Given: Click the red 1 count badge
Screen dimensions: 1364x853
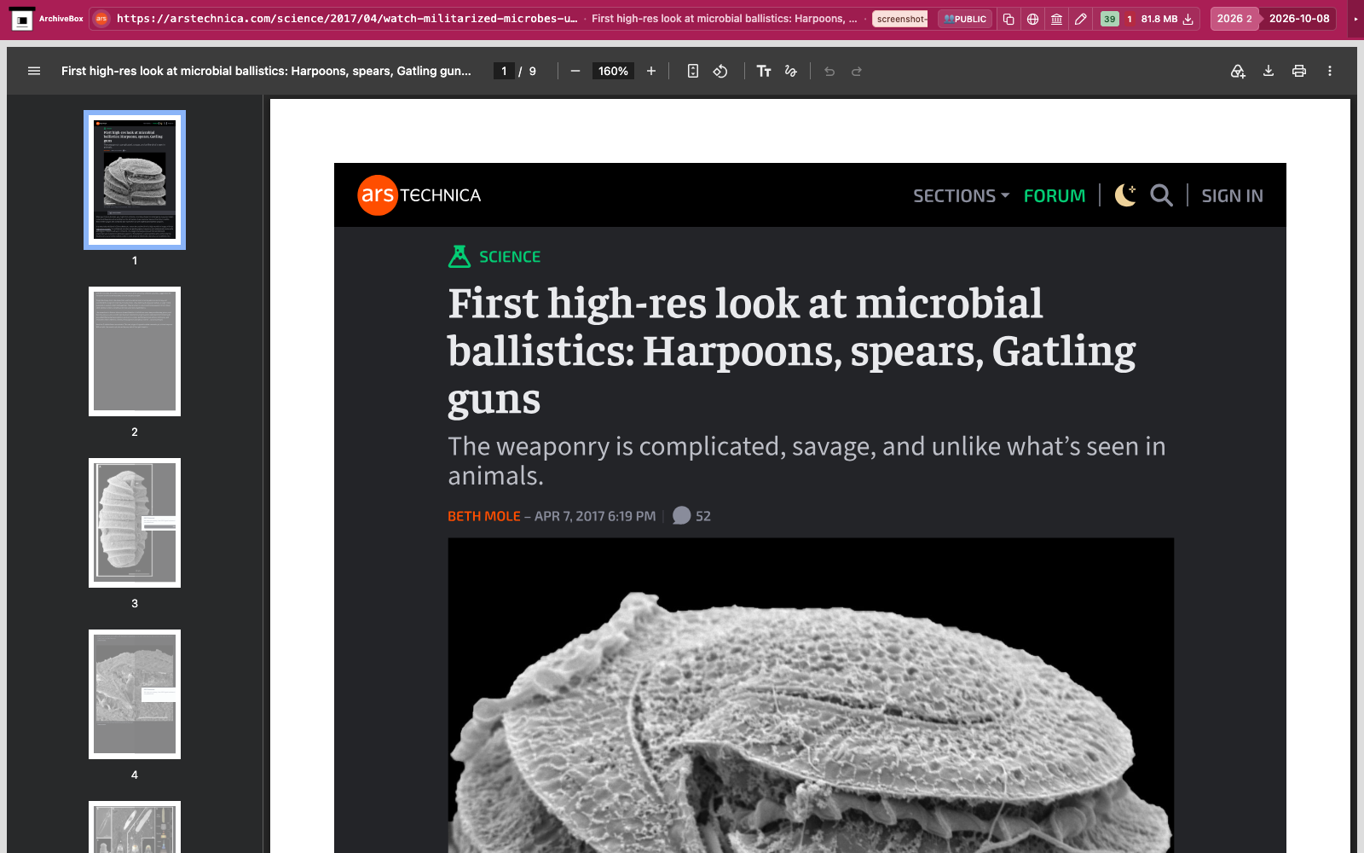Looking at the screenshot, I should (x=1130, y=19).
